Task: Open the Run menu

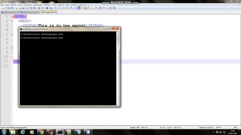Action: click(67, 5)
